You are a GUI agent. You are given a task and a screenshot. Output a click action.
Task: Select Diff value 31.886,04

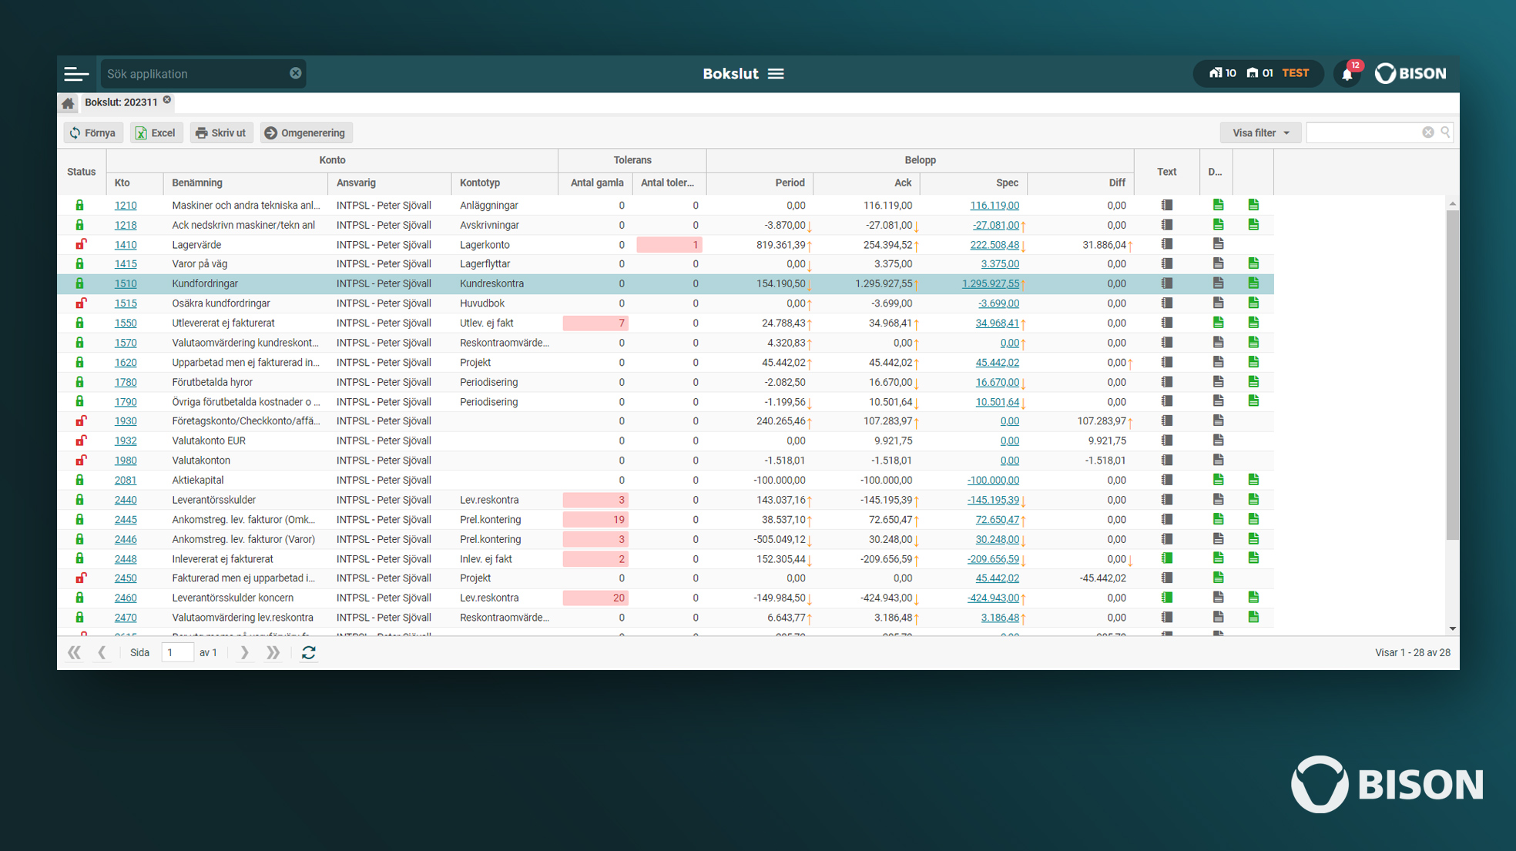[1104, 245]
